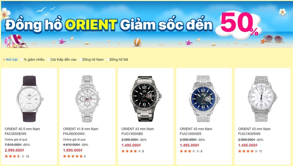Click the 2.990.000đ price of FAC0000EW0
293x166 pixels.
14,150
